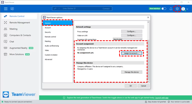Image resolution: width=192 pixels, height=104 pixels.
Task: Open the notifications bell icon
Action: (x=171, y=9)
